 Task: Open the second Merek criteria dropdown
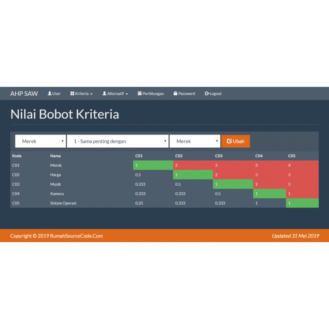[195, 141]
